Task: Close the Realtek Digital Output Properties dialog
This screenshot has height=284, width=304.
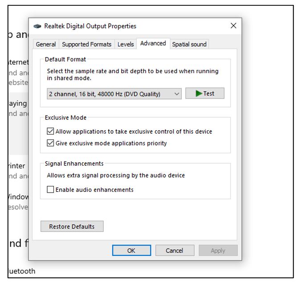Action: 234,25
